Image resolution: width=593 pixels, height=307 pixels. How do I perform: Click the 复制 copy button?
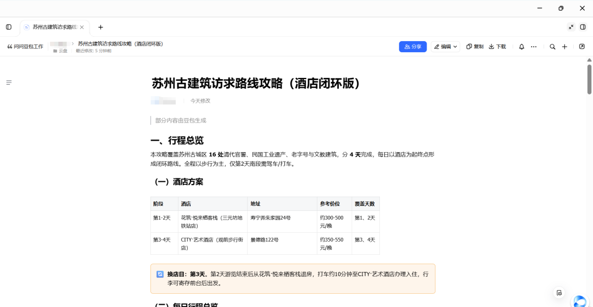click(x=474, y=47)
